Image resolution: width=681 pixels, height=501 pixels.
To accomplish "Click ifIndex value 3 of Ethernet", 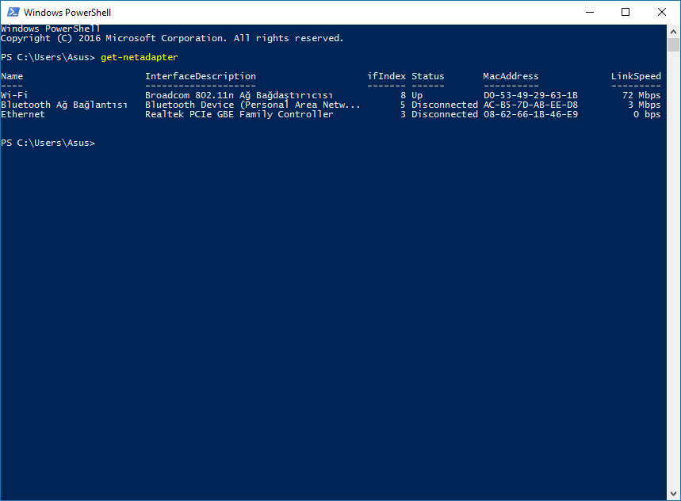I will coord(403,114).
